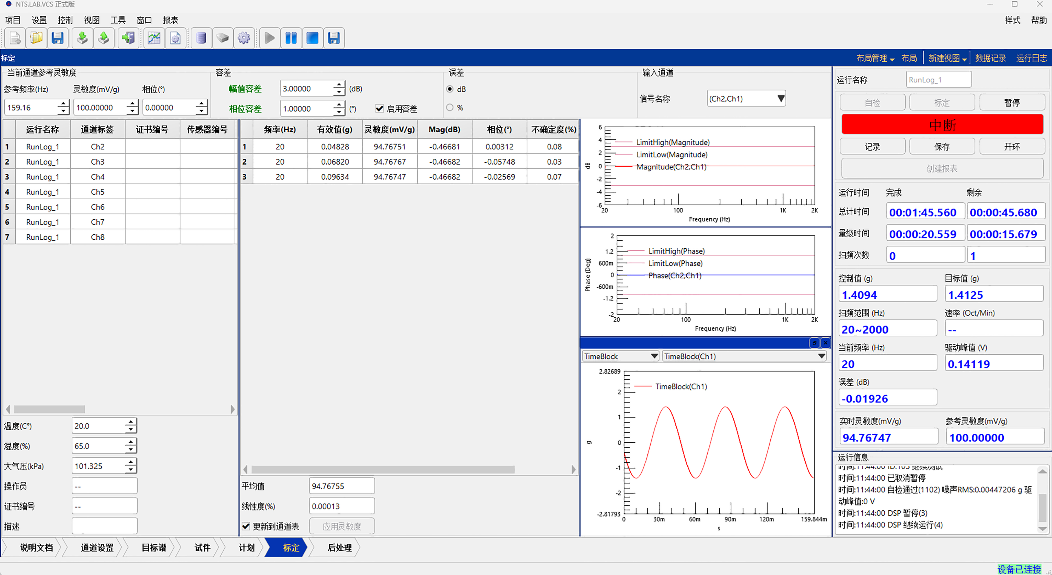Click the exit door toolbar icon
The height and width of the screenshot is (575, 1052).
pos(128,38)
